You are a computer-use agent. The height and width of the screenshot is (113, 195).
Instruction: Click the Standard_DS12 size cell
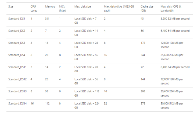coord(17,79)
